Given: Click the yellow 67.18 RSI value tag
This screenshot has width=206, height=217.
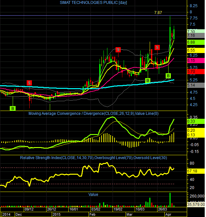Looking at the screenshot, I should 196,171.
